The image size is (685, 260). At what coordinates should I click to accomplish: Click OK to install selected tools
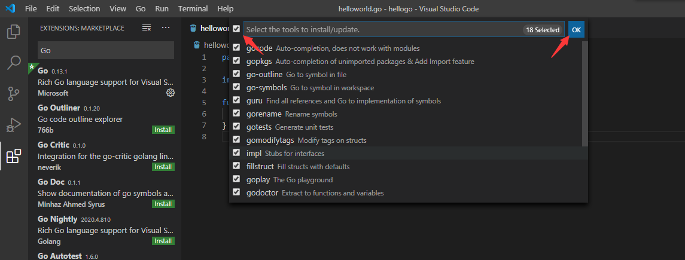coord(576,30)
